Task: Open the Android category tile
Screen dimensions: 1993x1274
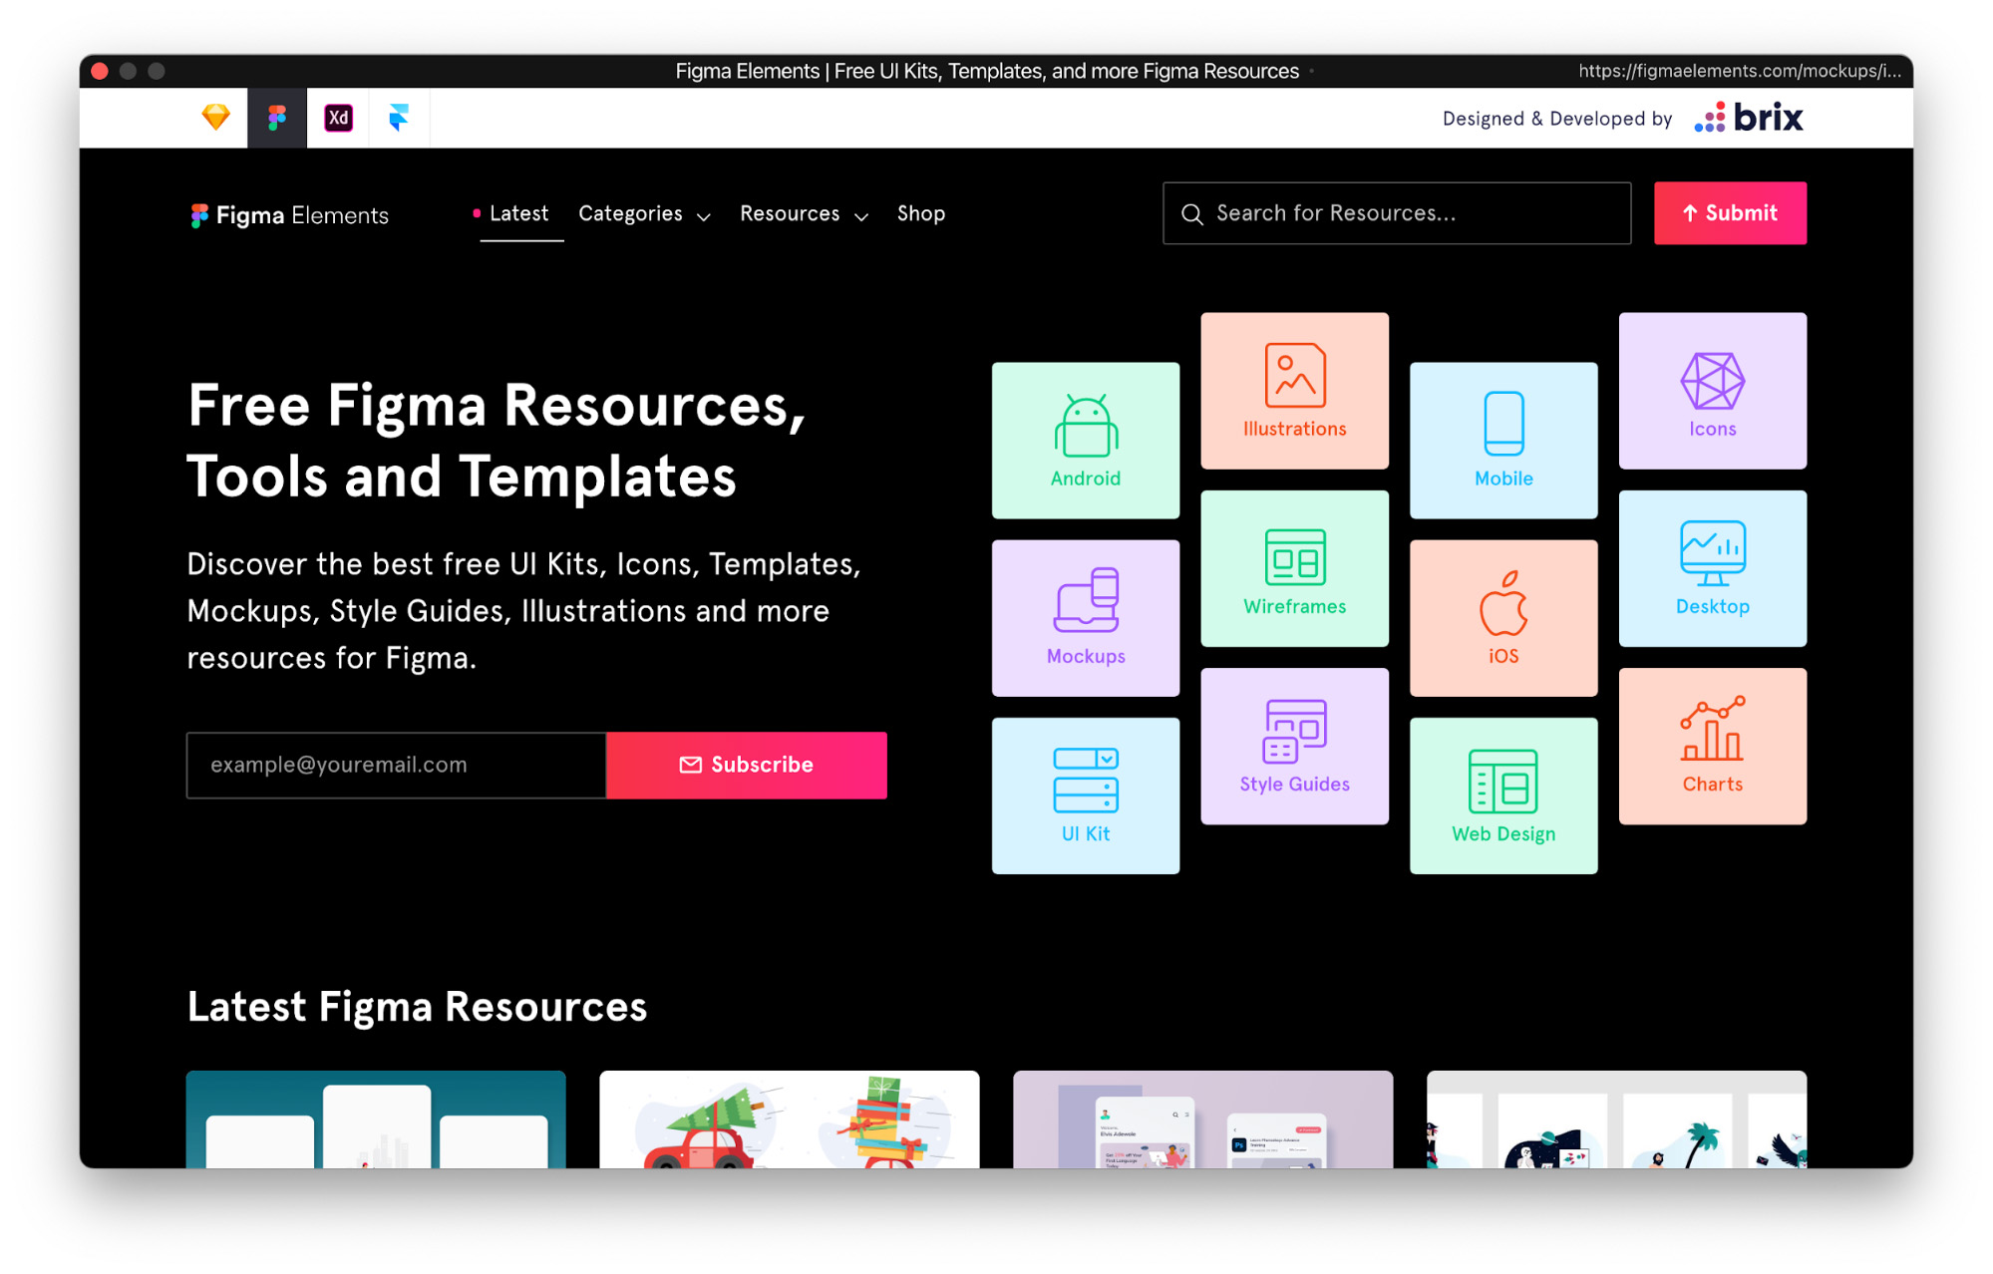Action: click(1086, 440)
